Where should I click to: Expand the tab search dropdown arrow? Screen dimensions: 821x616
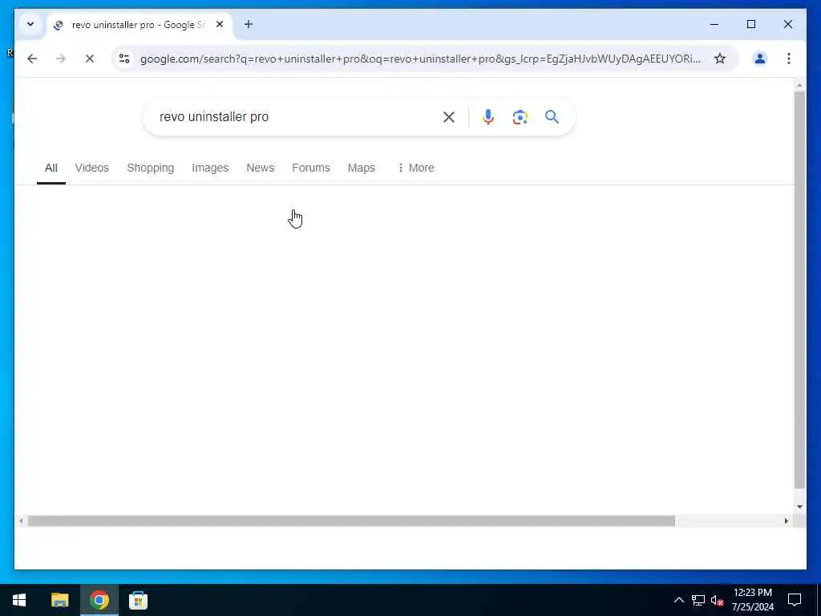coord(30,24)
